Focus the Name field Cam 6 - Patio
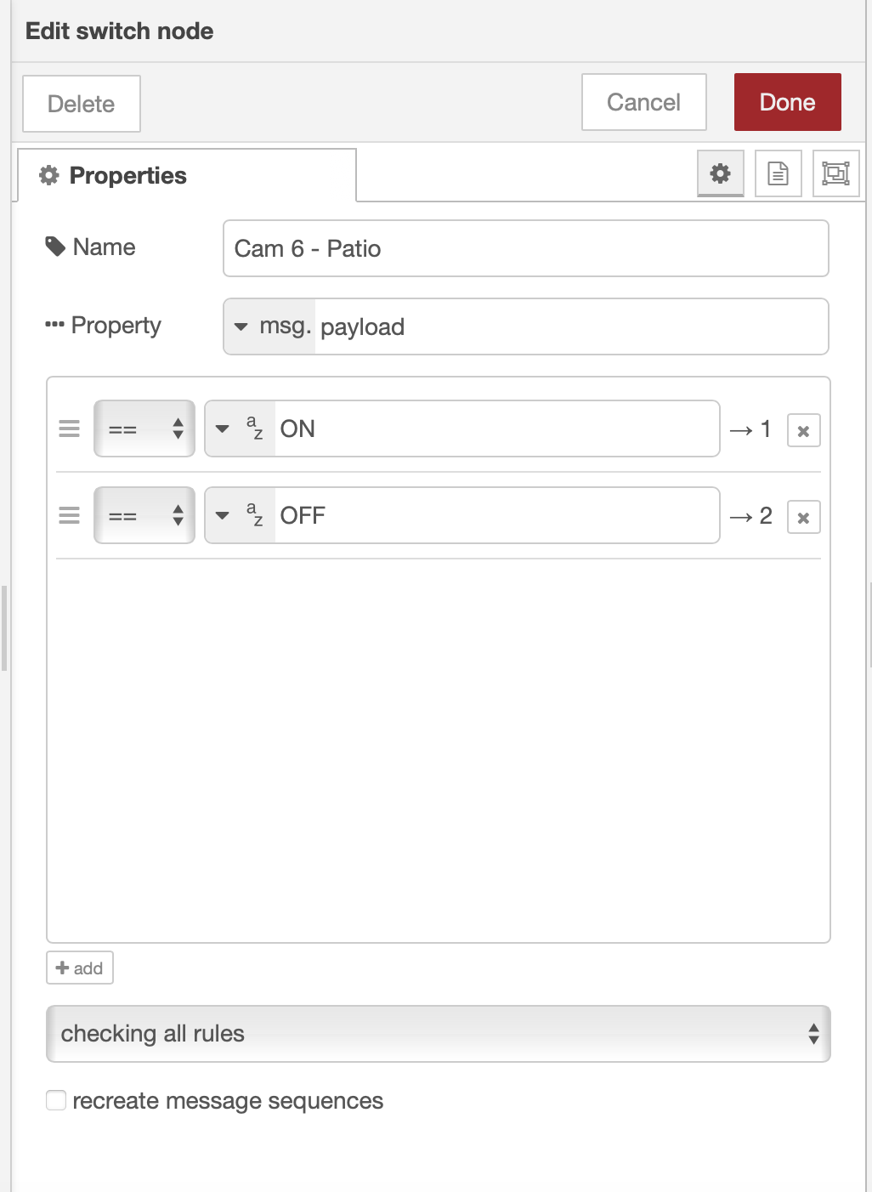872x1192 pixels. click(x=525, y=248)
